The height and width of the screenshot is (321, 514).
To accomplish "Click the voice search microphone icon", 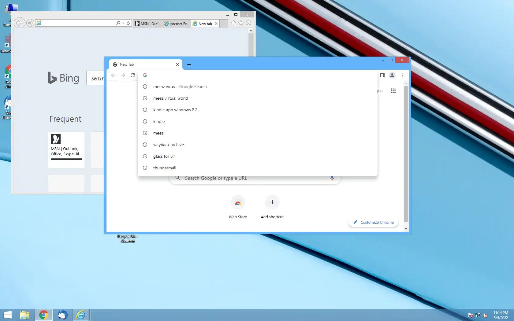I will click(332, 178).
